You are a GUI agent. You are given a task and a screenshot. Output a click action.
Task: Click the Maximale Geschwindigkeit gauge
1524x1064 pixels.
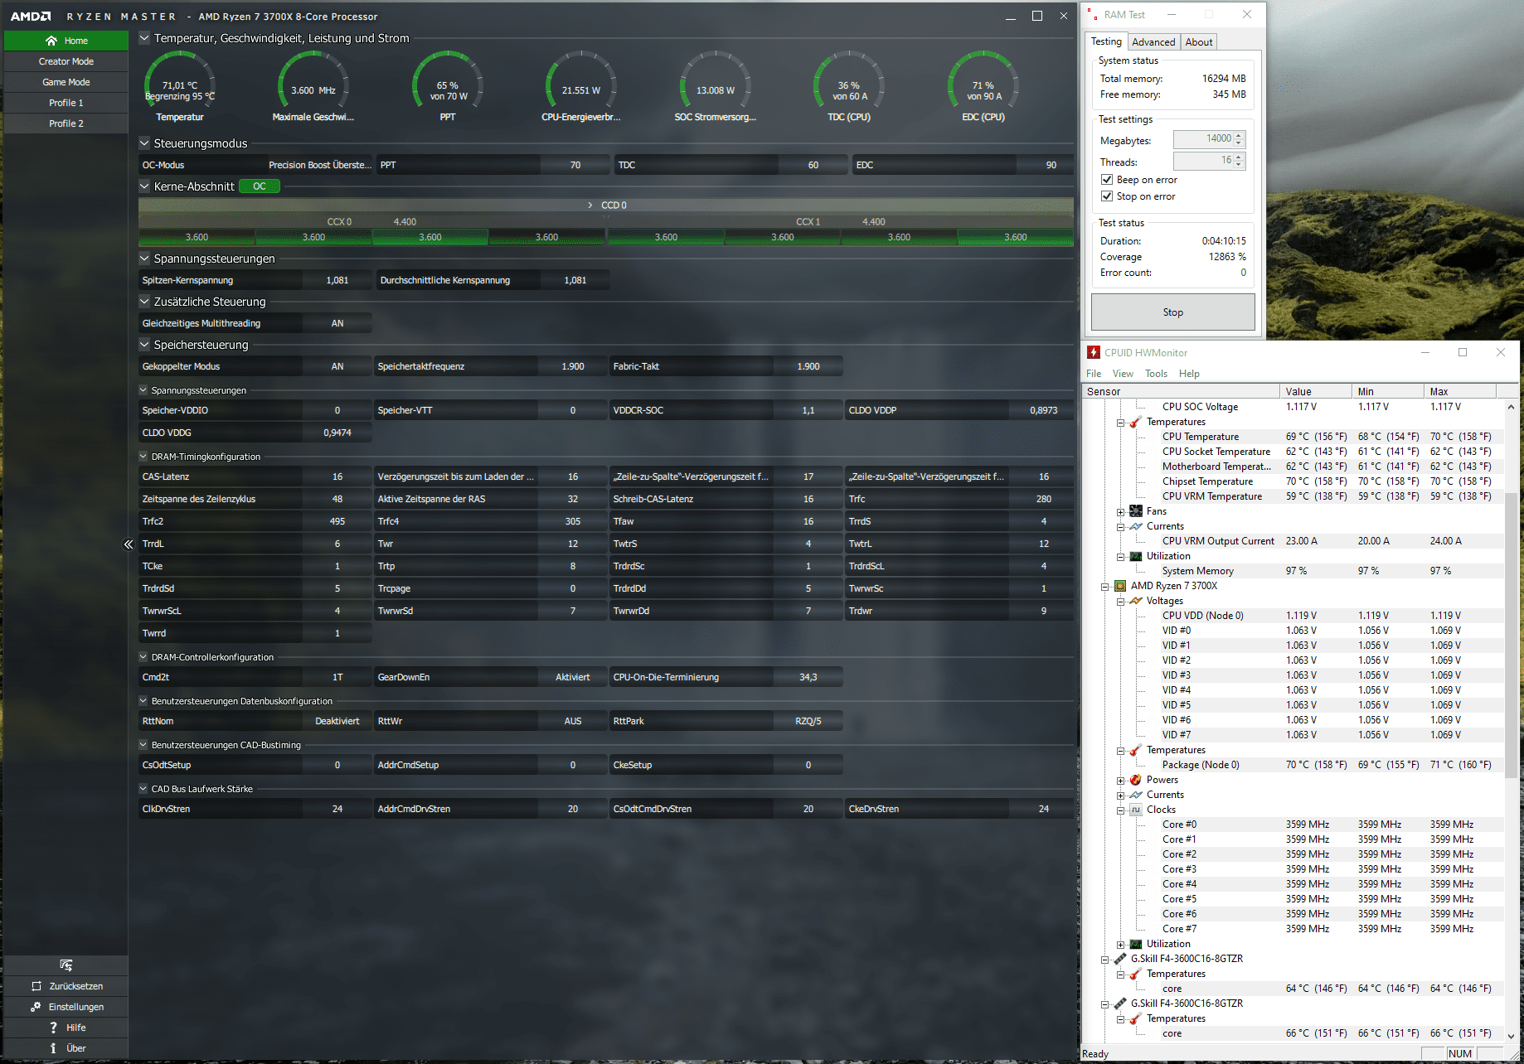[x=313, y=86]
